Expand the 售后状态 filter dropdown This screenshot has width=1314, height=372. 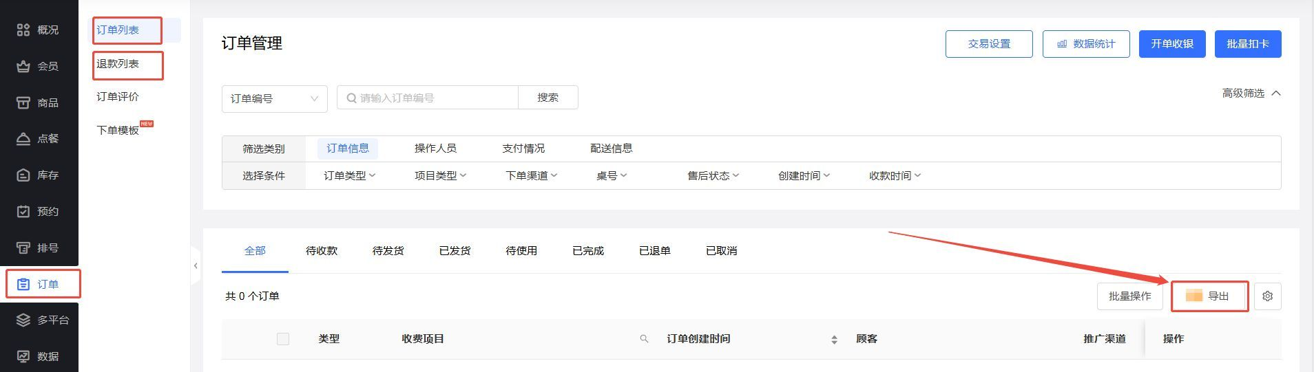[x=713, y=176]
